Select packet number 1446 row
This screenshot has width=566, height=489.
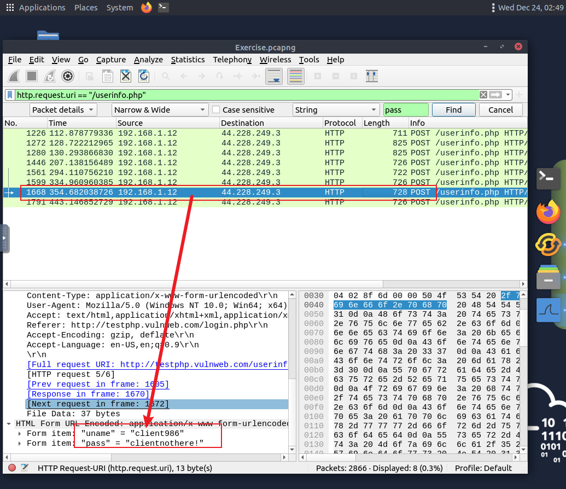click(265, 163)
